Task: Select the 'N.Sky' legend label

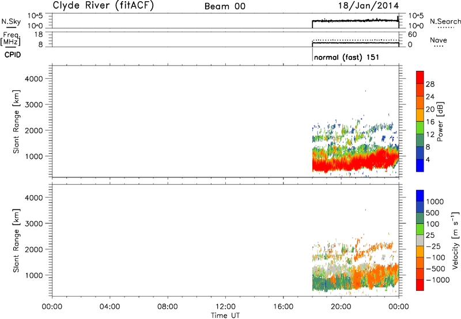Action: (x=11, y=21)
